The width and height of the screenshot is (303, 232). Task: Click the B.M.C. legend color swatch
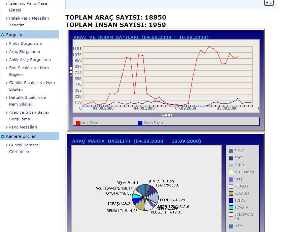click(231, 151)
